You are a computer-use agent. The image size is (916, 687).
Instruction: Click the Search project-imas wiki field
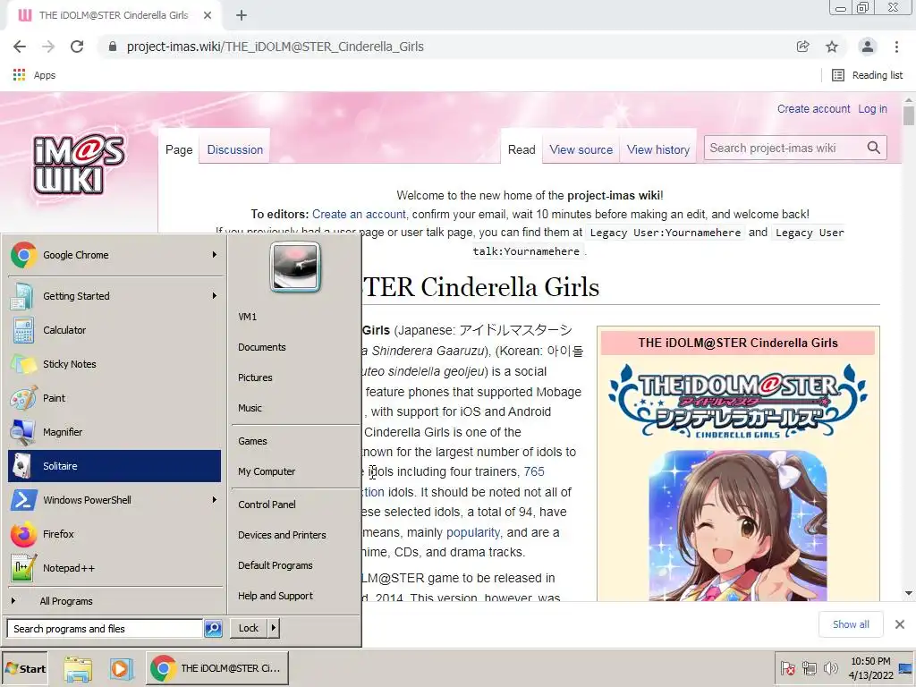[785, 148]
